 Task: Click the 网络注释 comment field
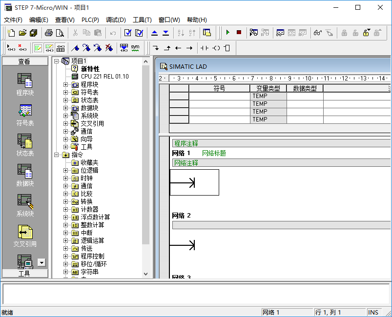click(x=281, y=163)
